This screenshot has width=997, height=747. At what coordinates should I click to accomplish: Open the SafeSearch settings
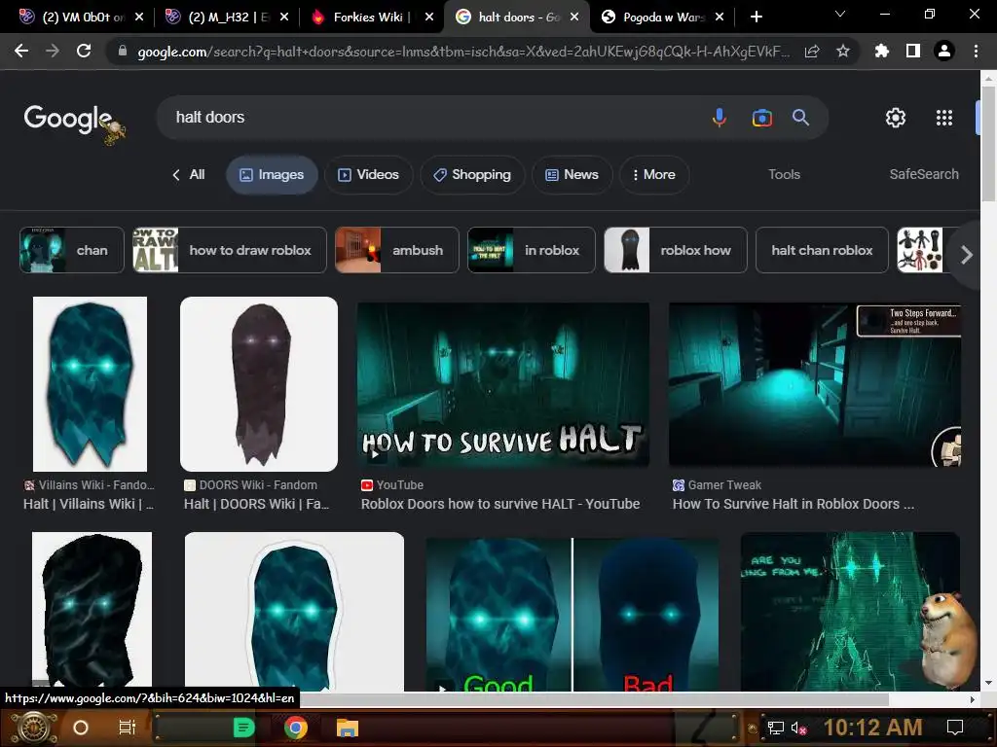tap(924, 174)
